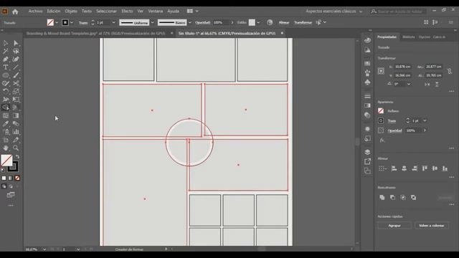Open Uniforme variable width profile dropdown
459x258 pixels.
click(x=153, y=22)
